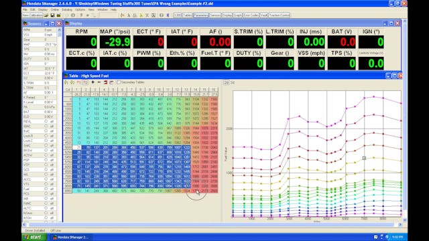
Task: Click the square marker on the fuel graph
Action: tap(364, 158)
